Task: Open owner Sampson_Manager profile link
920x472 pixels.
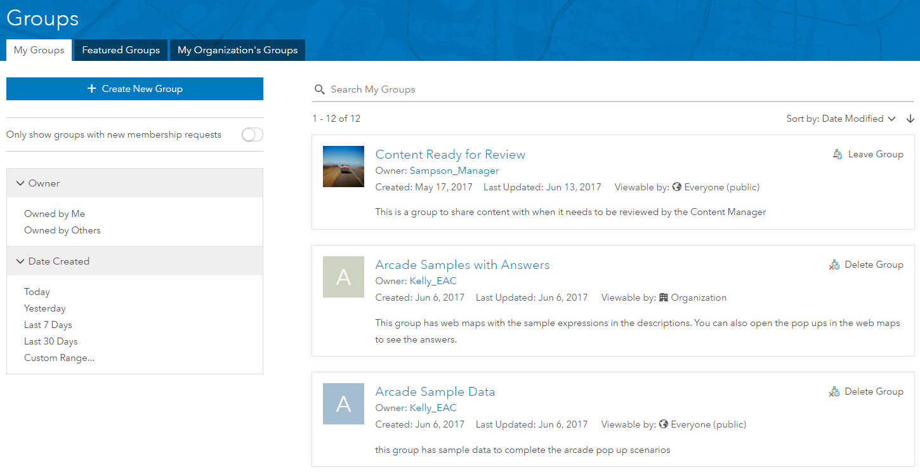Action: (x=454, y=171)
